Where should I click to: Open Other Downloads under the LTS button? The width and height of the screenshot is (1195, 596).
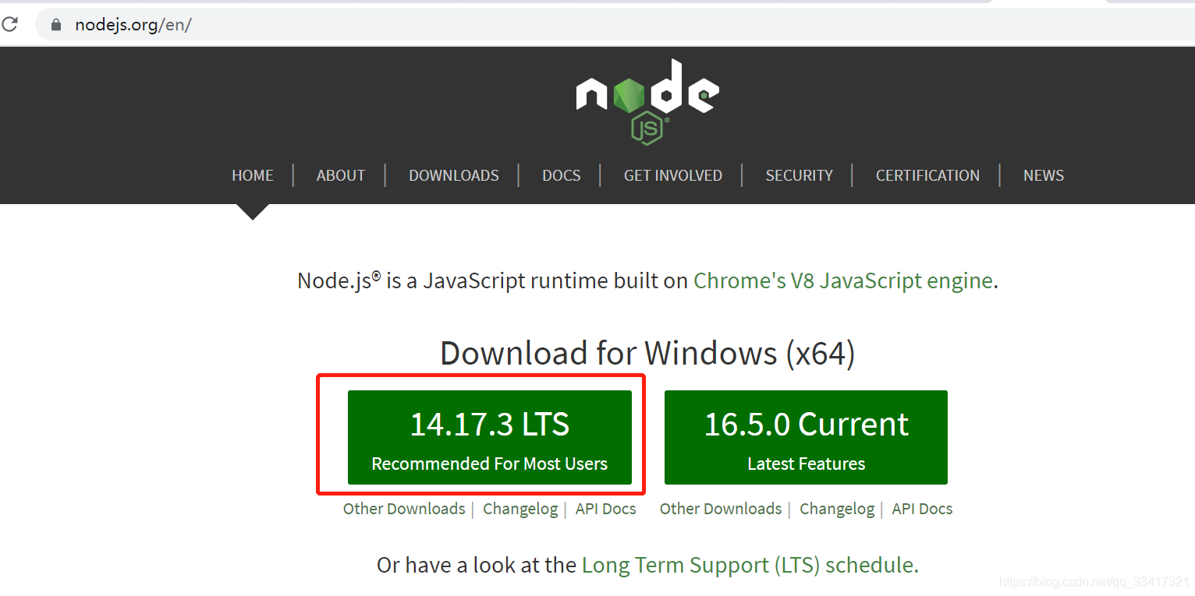coord(404,509)
